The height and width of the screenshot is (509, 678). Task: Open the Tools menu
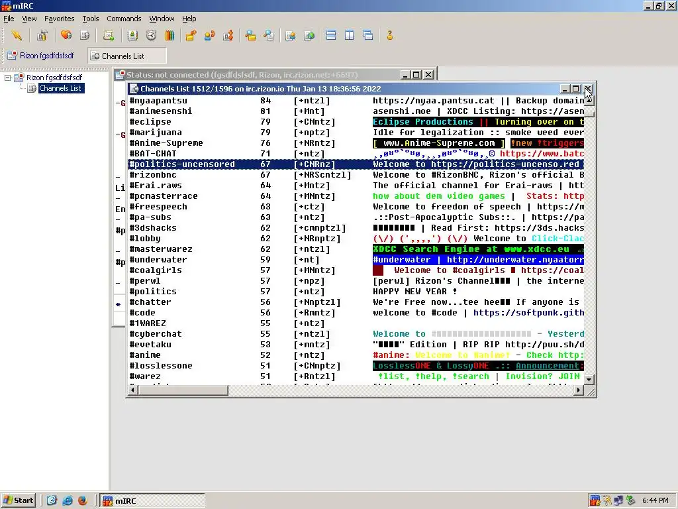[90, 19]
